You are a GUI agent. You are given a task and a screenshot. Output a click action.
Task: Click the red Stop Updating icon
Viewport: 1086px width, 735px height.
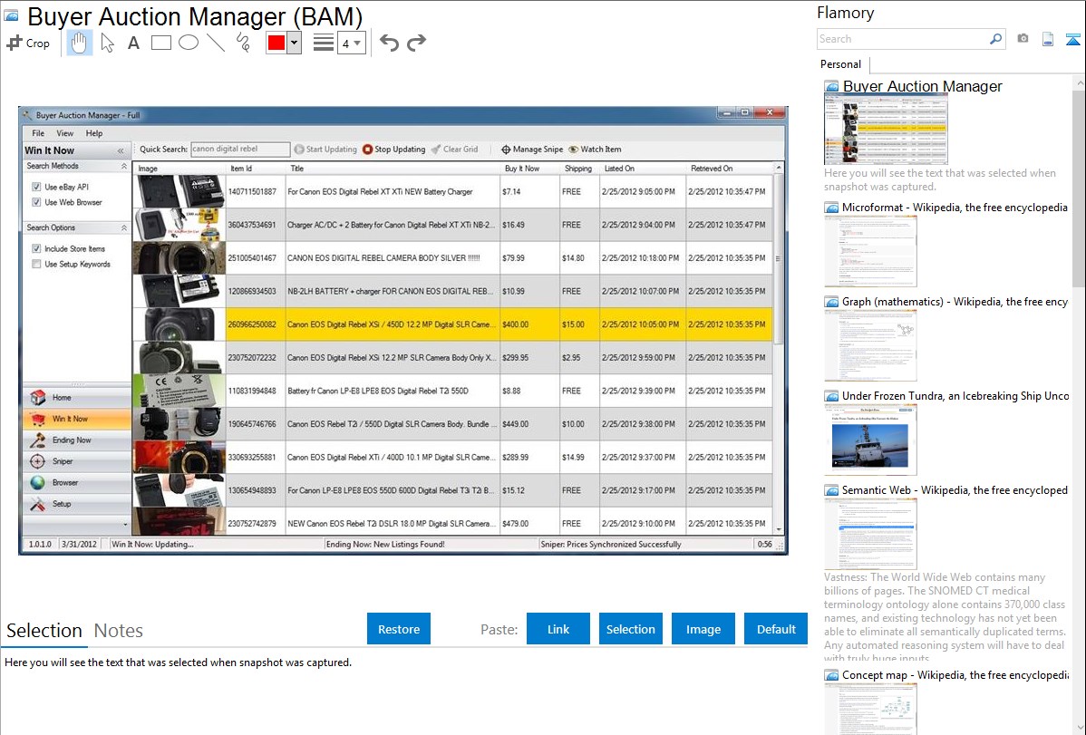tap(367, 149)
